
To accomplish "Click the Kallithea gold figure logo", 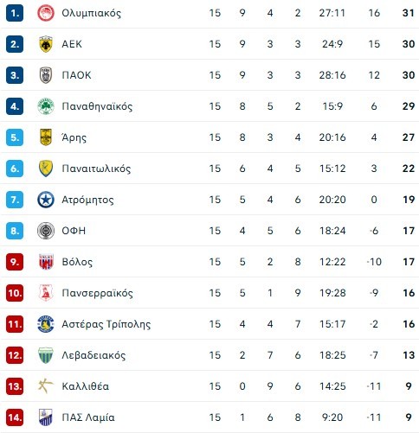I will pos(46,386).
